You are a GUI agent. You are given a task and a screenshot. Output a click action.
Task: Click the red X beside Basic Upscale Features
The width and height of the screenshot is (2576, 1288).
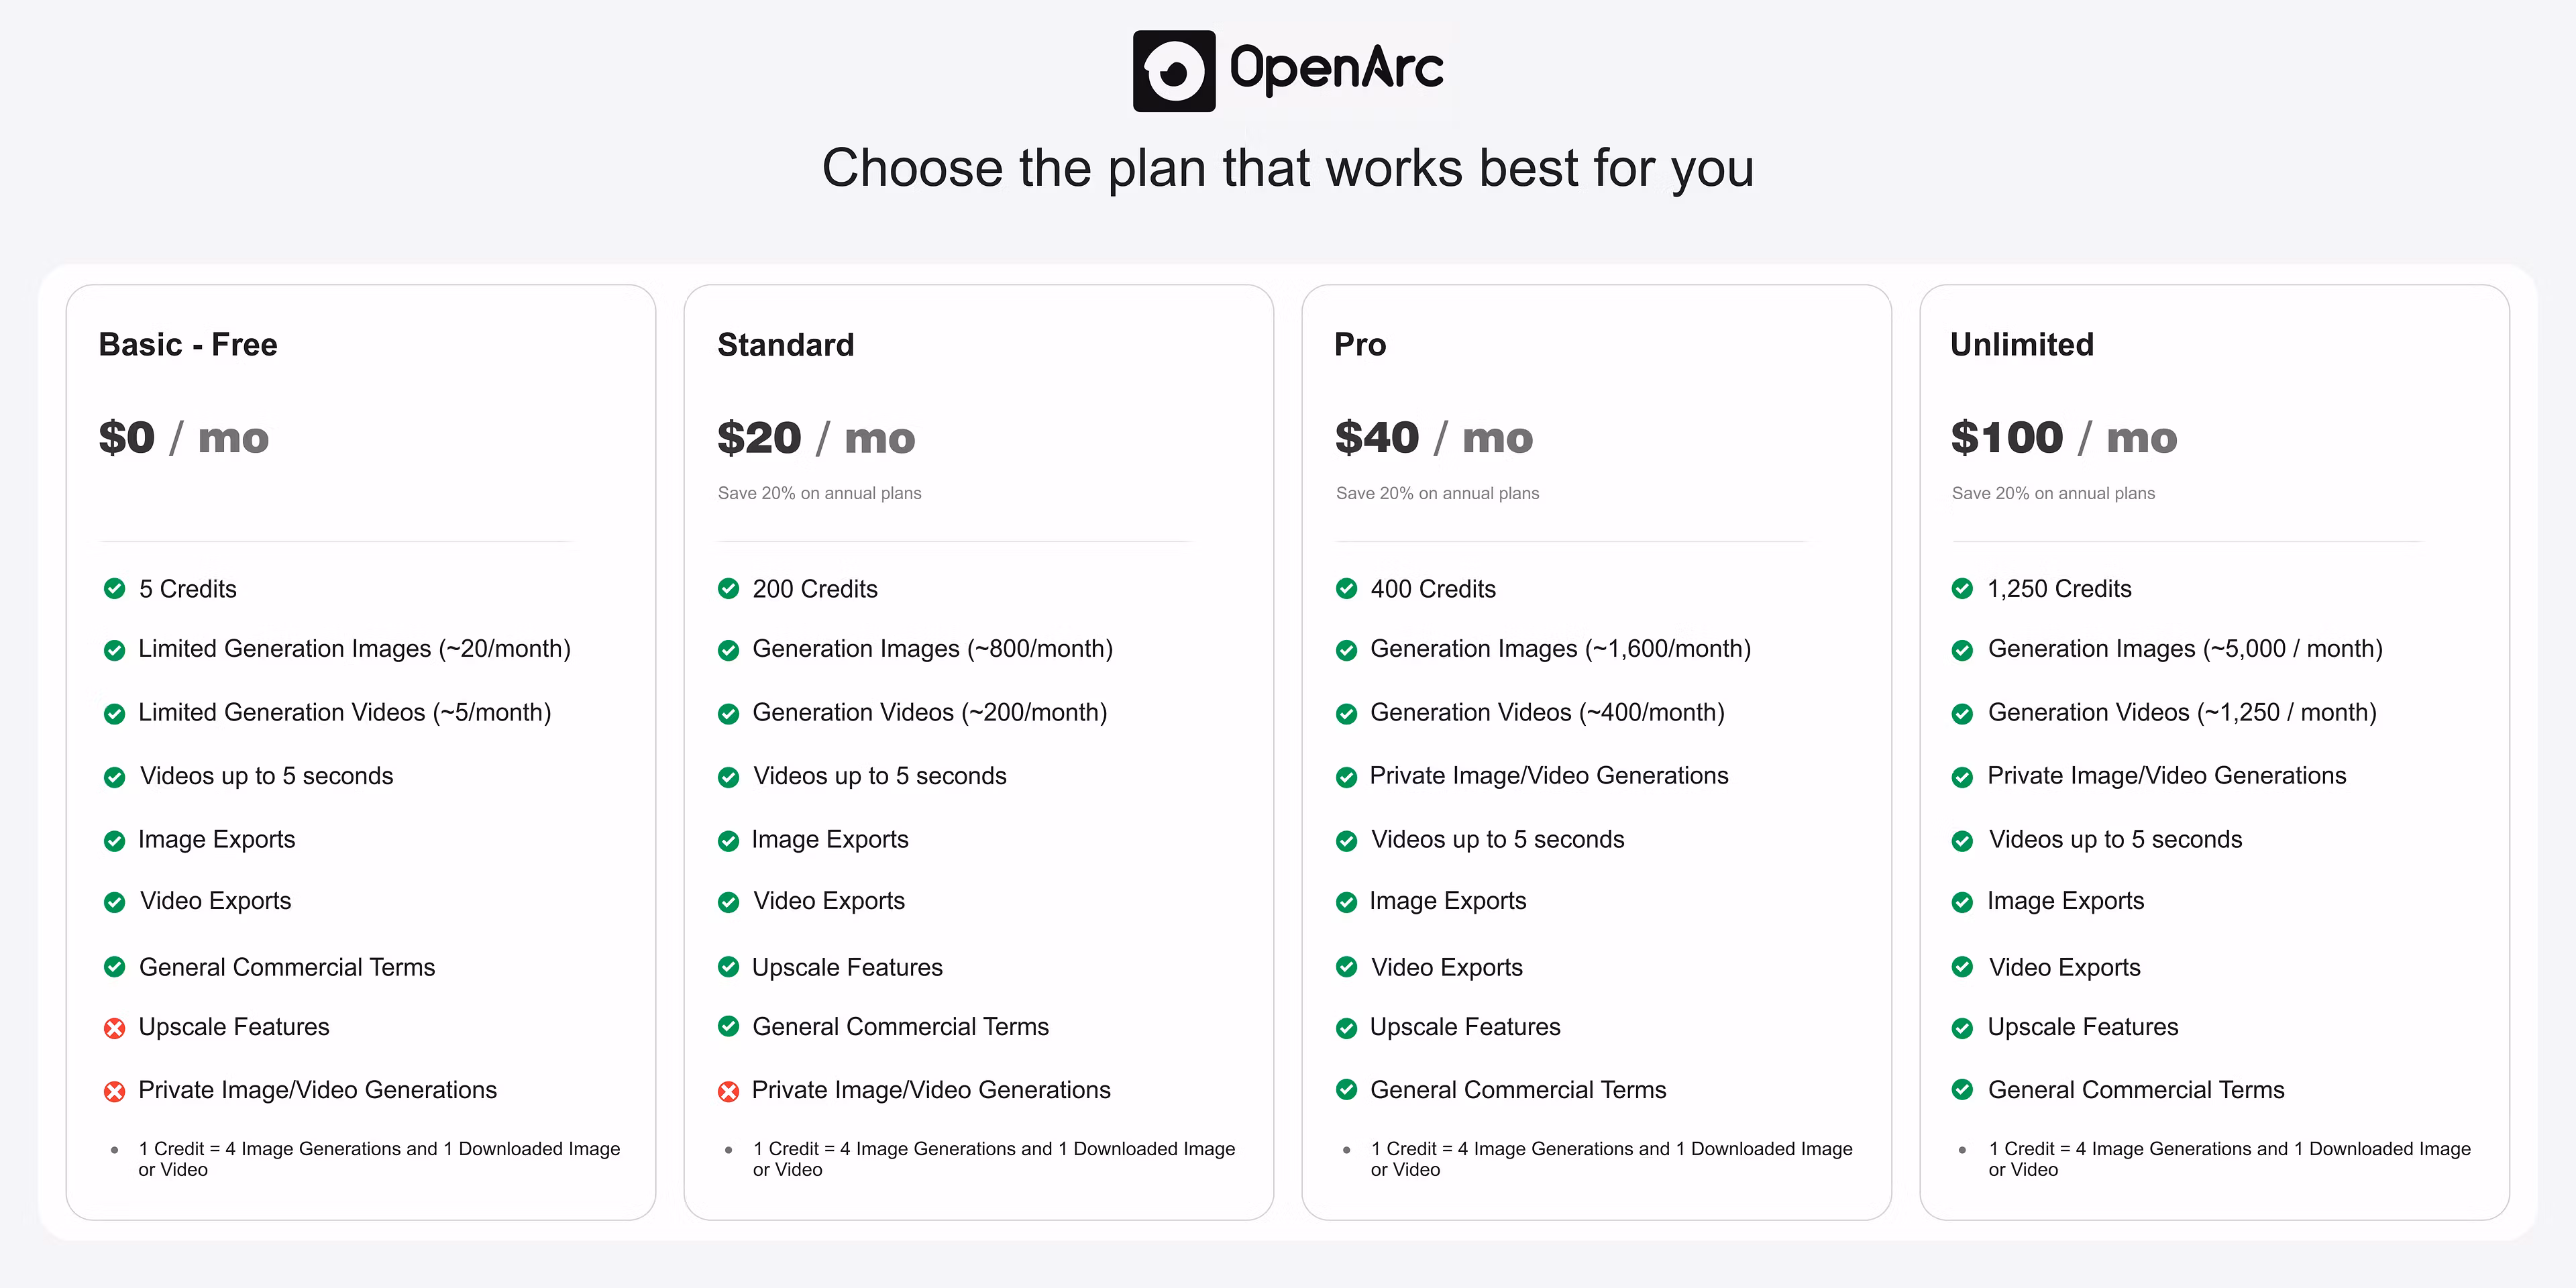point(115,1028)
